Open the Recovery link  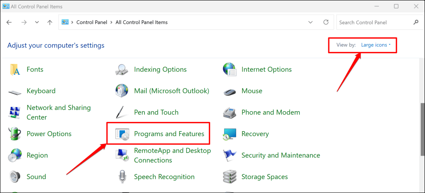click(x=255, y=134)
